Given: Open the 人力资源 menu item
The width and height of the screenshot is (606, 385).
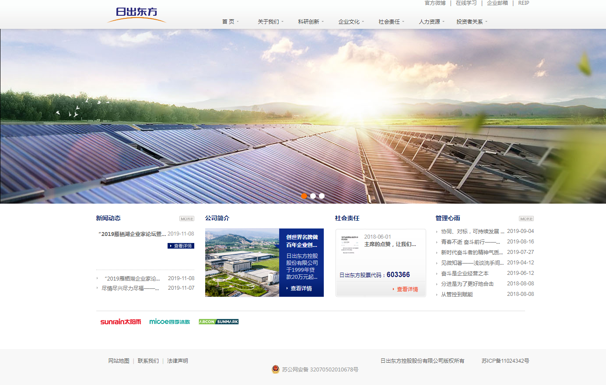Looking at the screenshot, I should click(431, 22).
